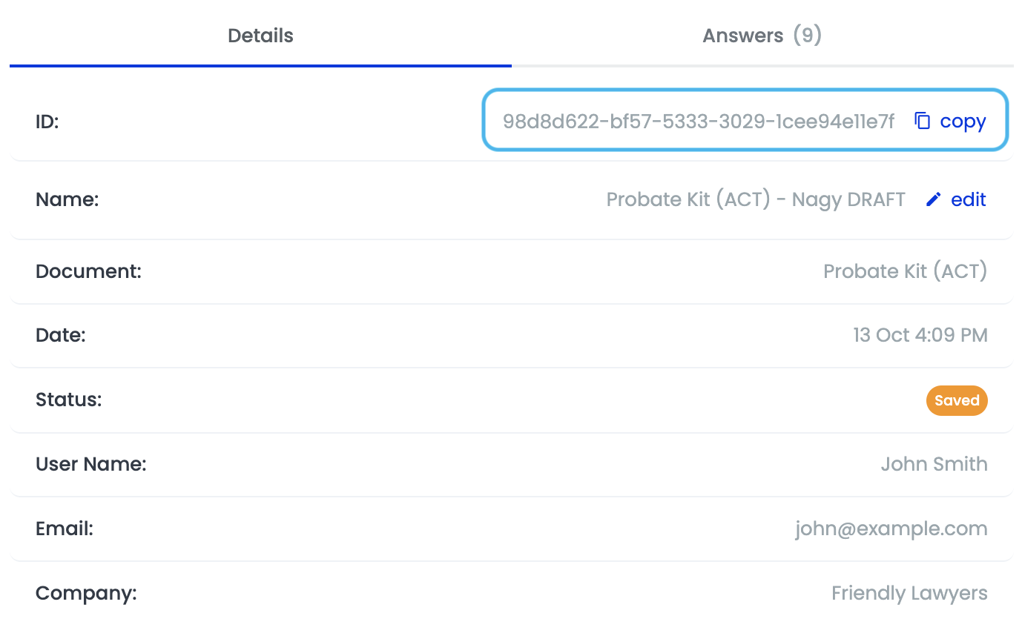This screenshot has height=636, width=1022.
Task: Click the pencil edit icon
Action: (x=934, y=199)
